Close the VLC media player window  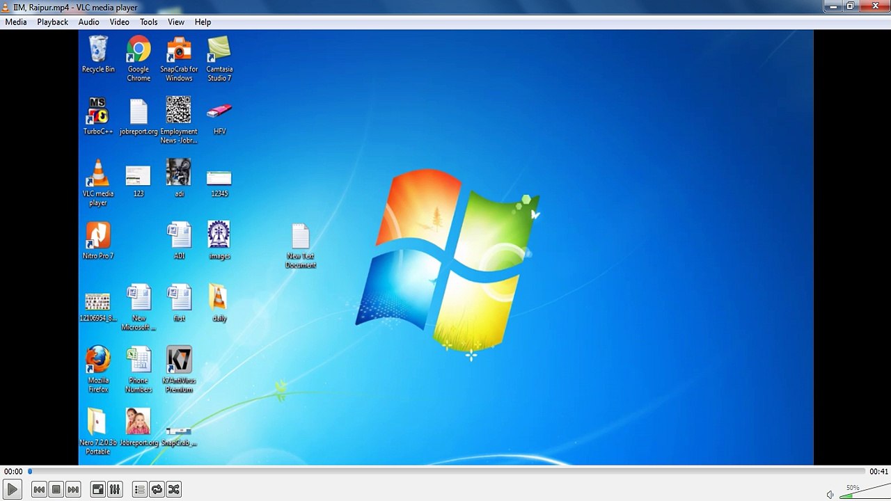[x=874, y=6]
